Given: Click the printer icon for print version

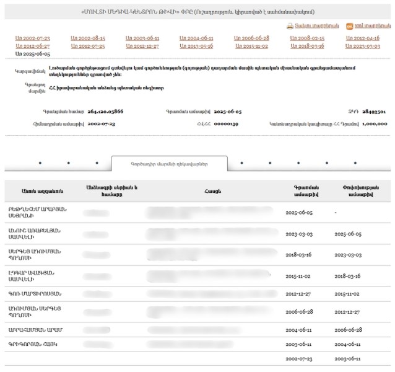Looking at the screenshot, I should click(289, 27).
